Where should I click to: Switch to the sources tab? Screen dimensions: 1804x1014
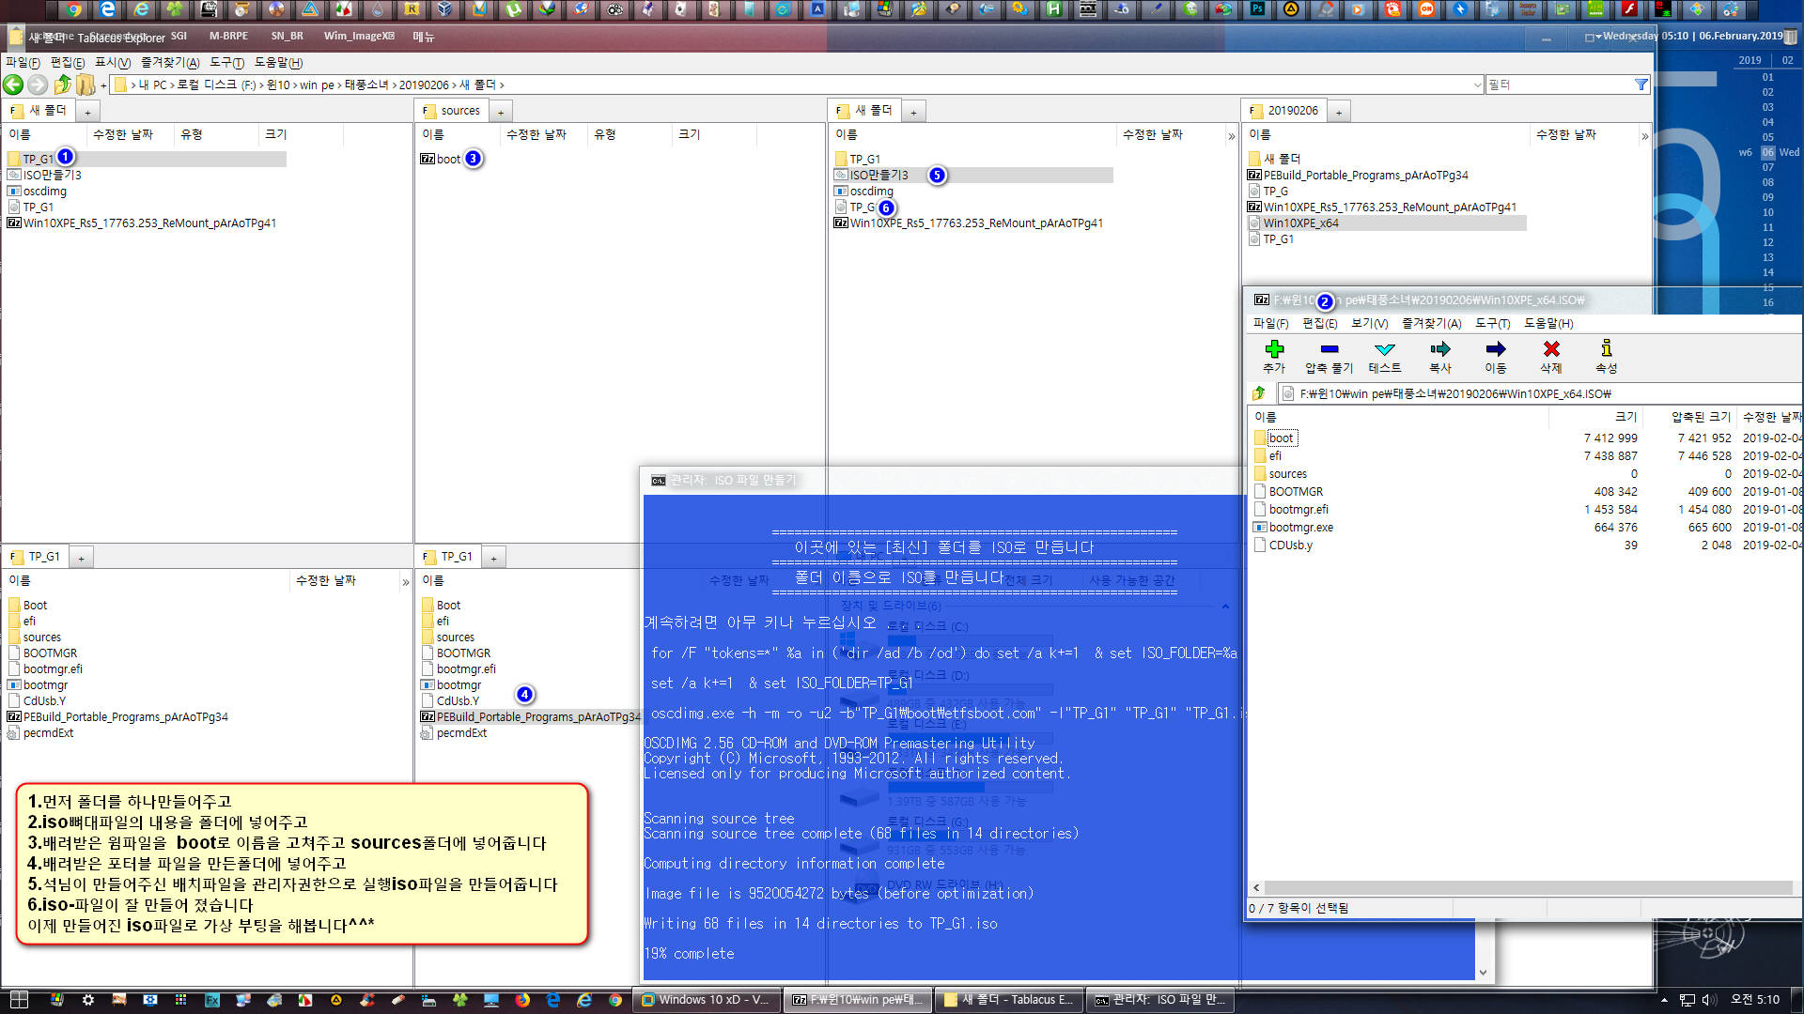[x=452, y=111]
